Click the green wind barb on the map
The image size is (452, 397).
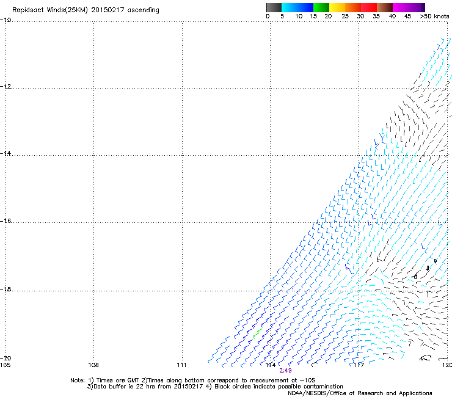257,333
